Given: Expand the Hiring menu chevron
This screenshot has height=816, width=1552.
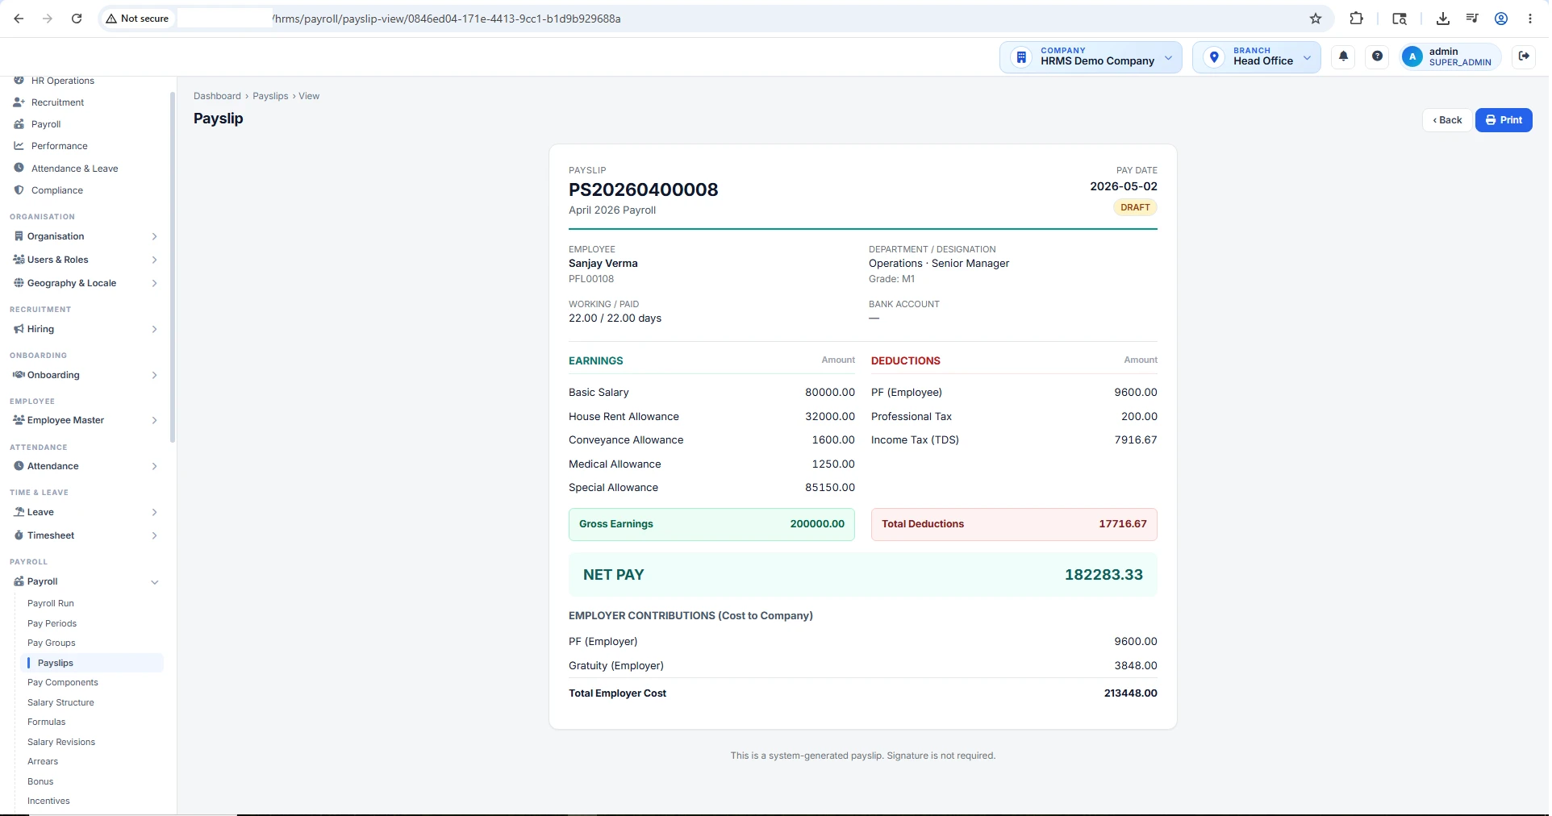Looking at the screenshot, I should pos(154,329).
